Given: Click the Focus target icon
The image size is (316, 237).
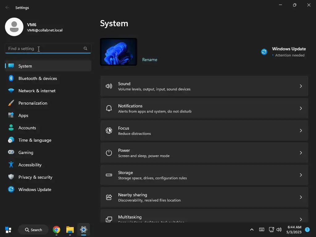Looking at the screenshot, I should click(109, 131).
